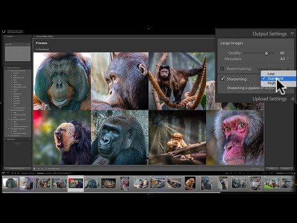Collapse the Template Browser panel triangle

pos(5,68)
